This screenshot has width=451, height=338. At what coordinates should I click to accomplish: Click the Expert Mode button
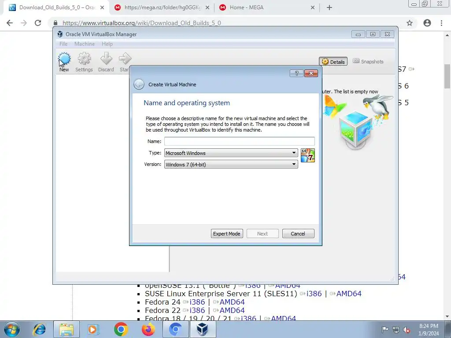coord(227,234)
